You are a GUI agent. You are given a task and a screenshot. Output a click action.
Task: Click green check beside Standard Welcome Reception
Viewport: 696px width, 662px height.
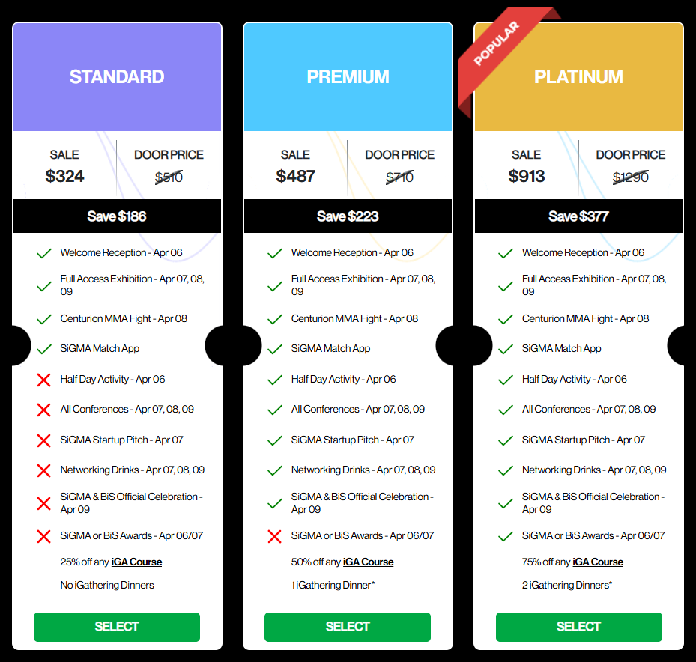point(43,253)
